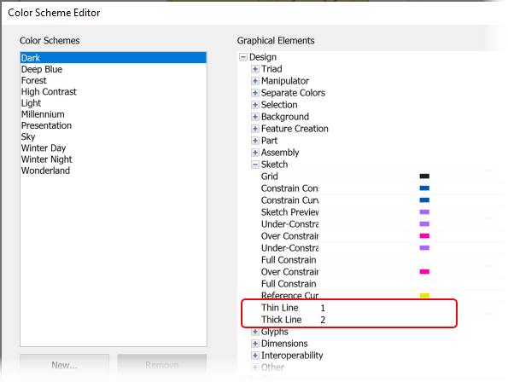Screen dimensions: 508x382
Task: Click the New... button
Action: click(65, 365)
